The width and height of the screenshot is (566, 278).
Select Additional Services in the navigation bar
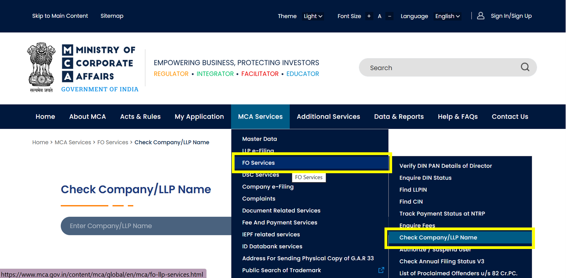click(x=328, y=116)
